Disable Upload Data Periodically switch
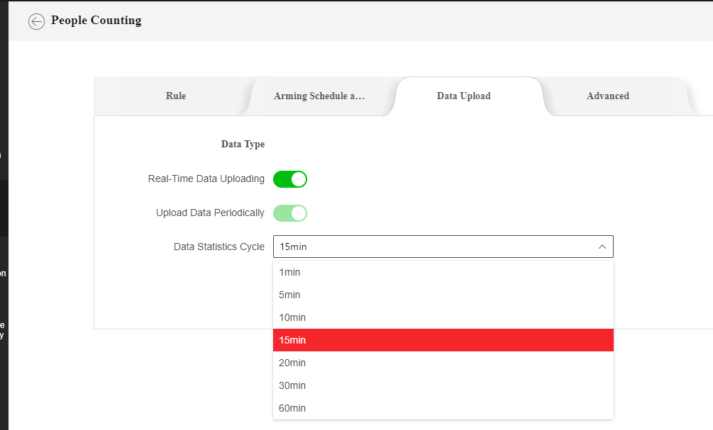Image resolution: width=713 pixels, height=430 pixels. point(290,213)
